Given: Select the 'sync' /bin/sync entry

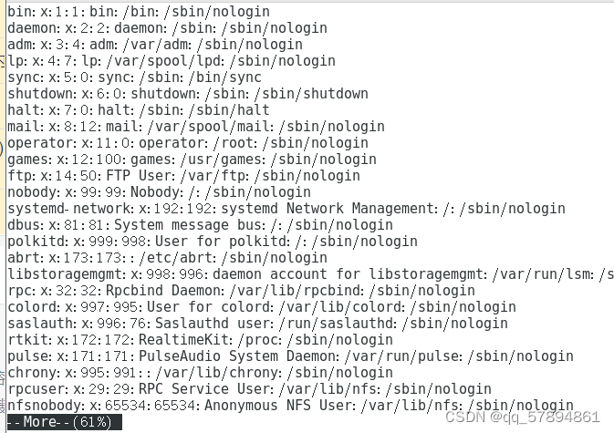Looking at the screenshot, I should click(x=134, y=77).
